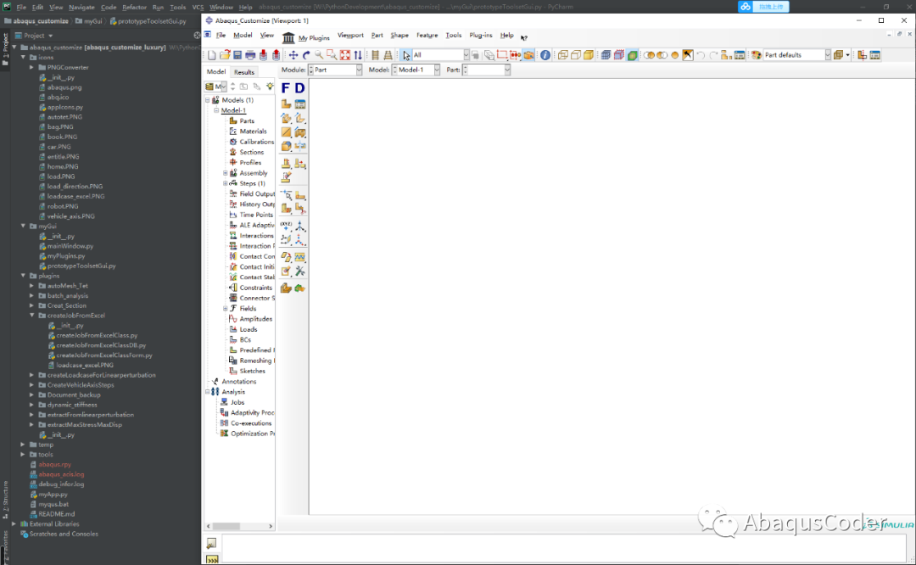
Task: Select Materials in model tree
Action: coord(253,131)
